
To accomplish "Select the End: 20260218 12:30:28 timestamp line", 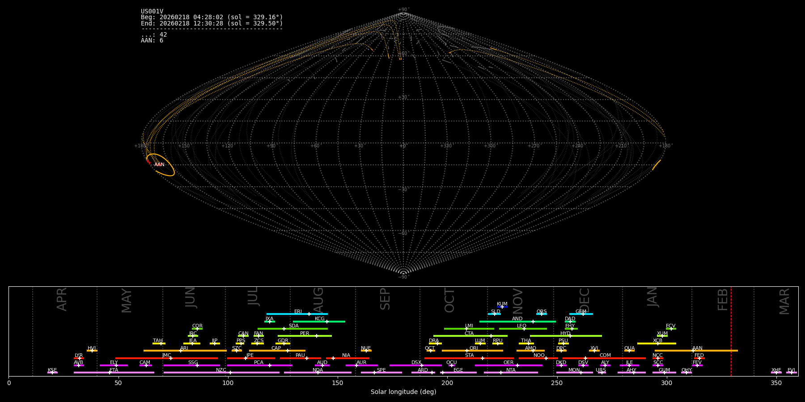I will (212, 23).
